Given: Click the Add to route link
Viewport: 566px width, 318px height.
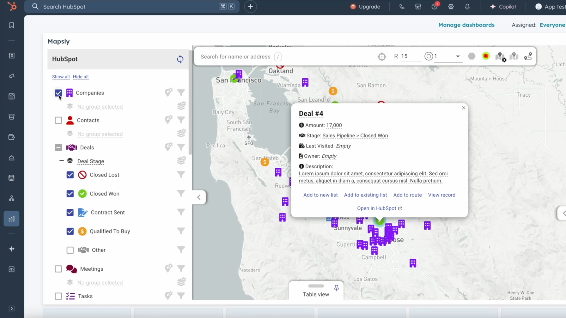Looking at the screenshot, I should (x=407, y=195).
